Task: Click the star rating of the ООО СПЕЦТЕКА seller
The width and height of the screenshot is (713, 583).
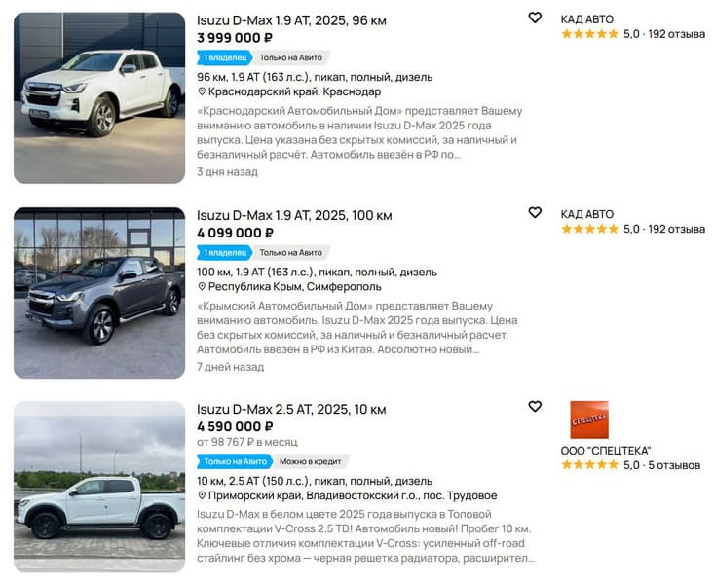Action: pos(589,465)
